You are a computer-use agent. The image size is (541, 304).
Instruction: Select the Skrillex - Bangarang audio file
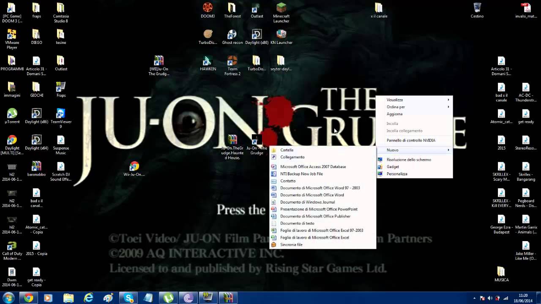[x=525, y=171]
